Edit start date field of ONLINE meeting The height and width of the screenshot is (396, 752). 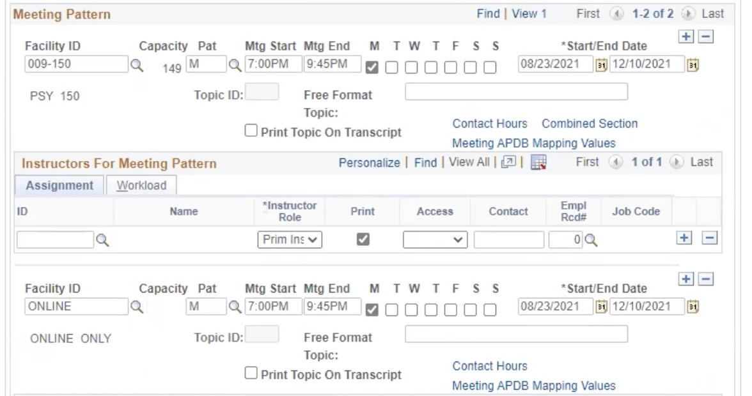(x=555, y=307)
